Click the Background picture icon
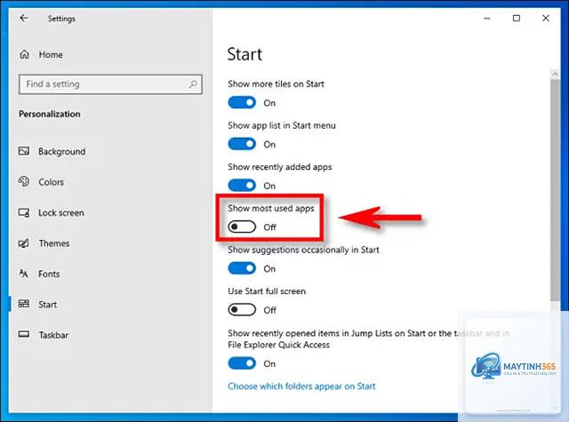This screenshot has height=422, width=569. pyautogui.click(x=24, y=151)
